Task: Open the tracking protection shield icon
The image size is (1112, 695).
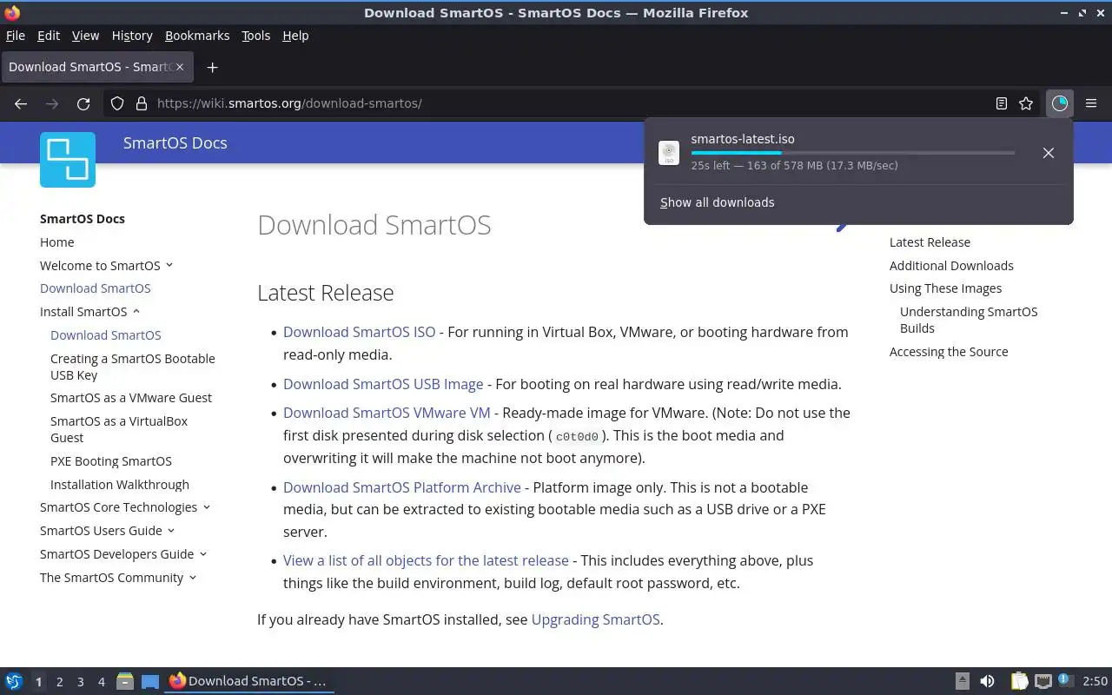Action: point(117,103)
